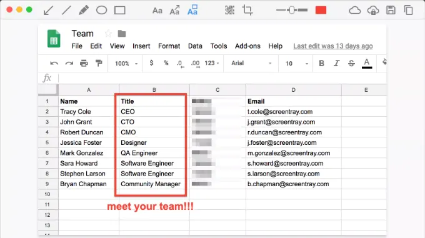Activate the paint format tool
Screen dimensions: 425x238
pyautogui.click(x=99, y=63)
